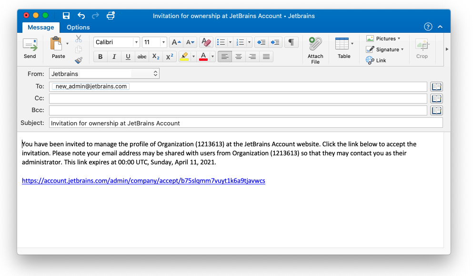The image size is (473, 276).
Task: Activate the Format Painter brush
Action: click(79, 60)
